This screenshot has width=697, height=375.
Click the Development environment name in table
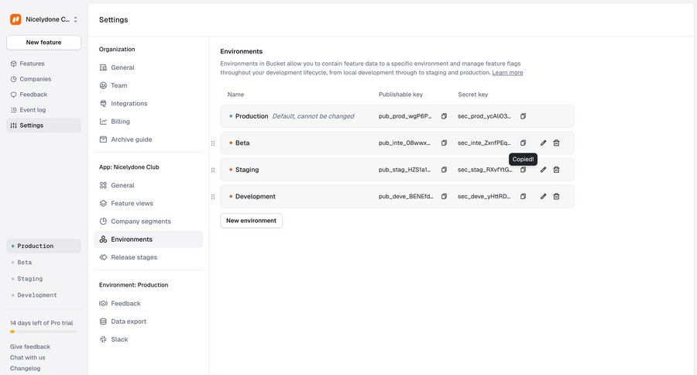click(x=256, y=196)
